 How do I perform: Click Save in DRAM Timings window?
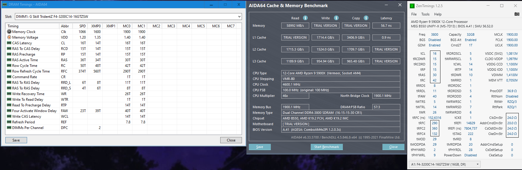[x=16, y=140]
